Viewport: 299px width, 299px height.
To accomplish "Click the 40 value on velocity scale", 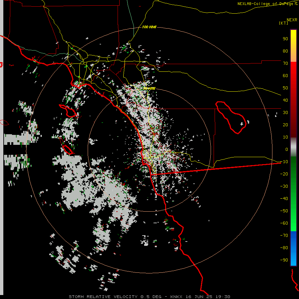I will click(x=285, y=100).
